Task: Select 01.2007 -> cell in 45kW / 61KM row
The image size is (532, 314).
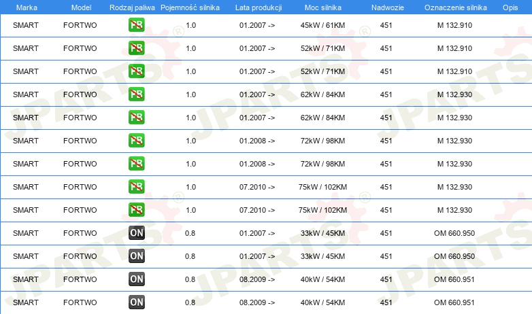Action: point(257,25)
